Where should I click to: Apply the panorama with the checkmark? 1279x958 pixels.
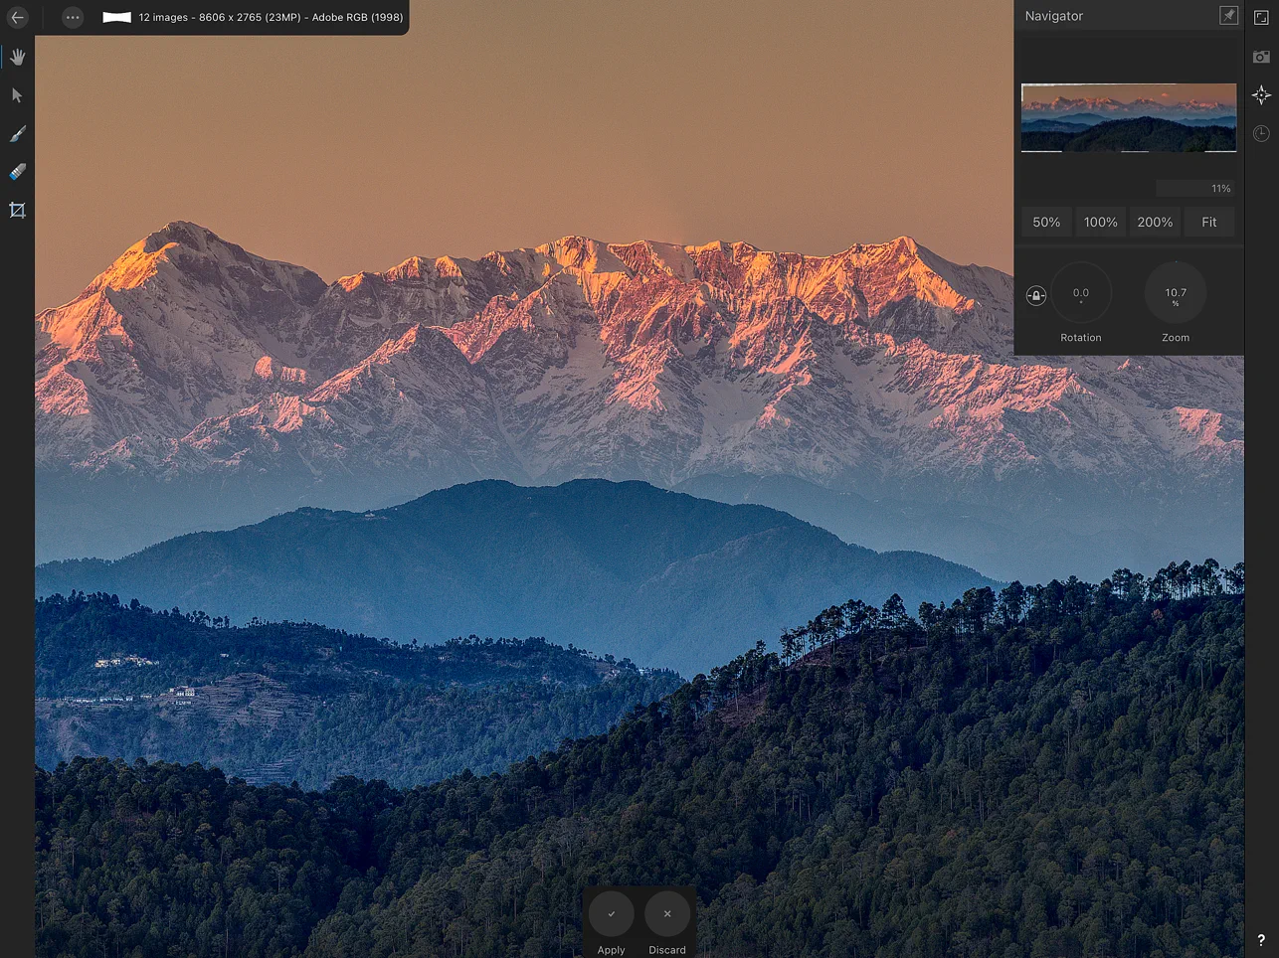611,914
